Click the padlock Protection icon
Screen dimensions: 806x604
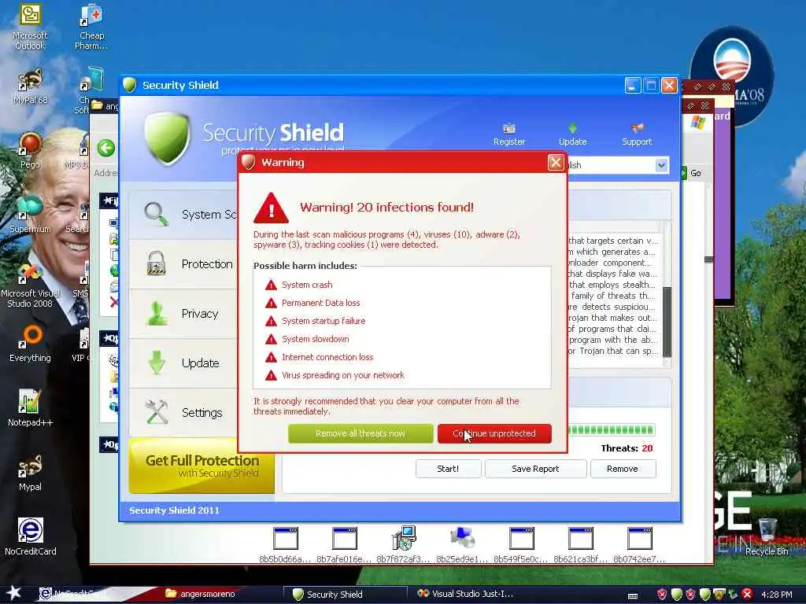click(157, 263)
